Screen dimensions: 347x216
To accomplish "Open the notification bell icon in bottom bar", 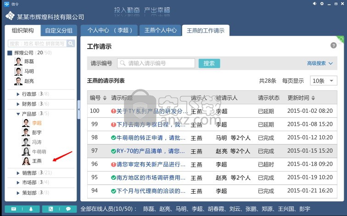I will pos(31,209).
